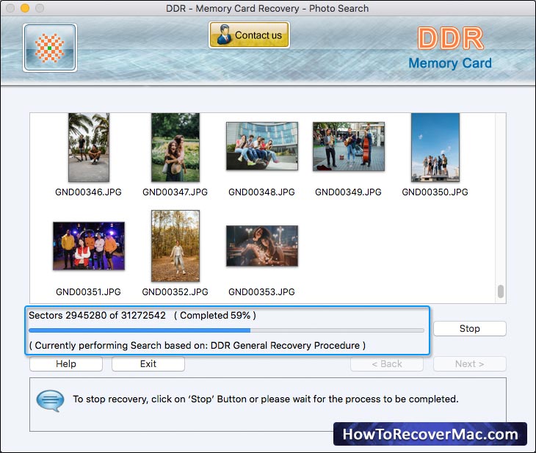Click the file name GND00350.JPG
The width and height of the screenshot is (536, 453).
click(x=435, y=192)
